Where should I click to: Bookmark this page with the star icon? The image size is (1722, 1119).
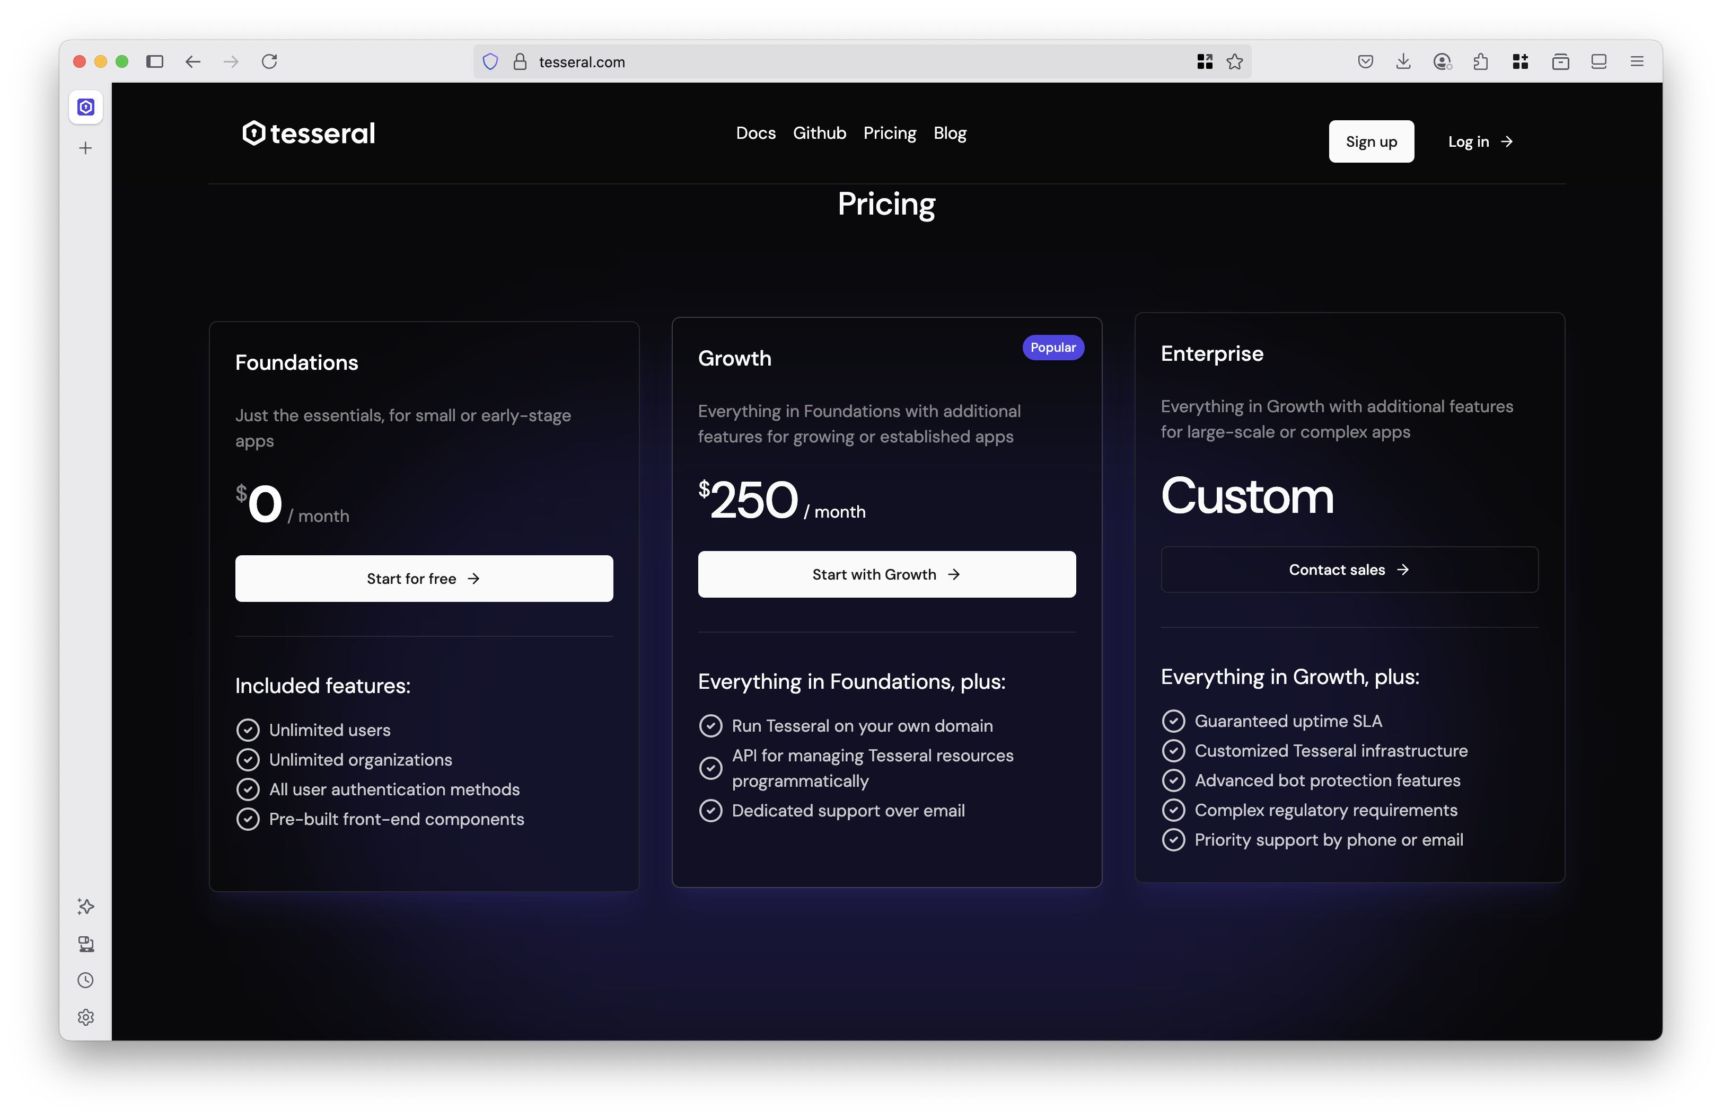(1234, 62)
